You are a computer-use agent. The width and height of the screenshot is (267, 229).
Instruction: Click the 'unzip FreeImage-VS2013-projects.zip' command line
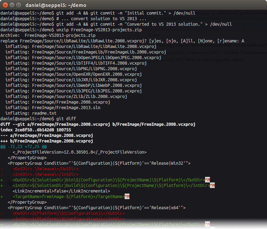tap(71, 30)
